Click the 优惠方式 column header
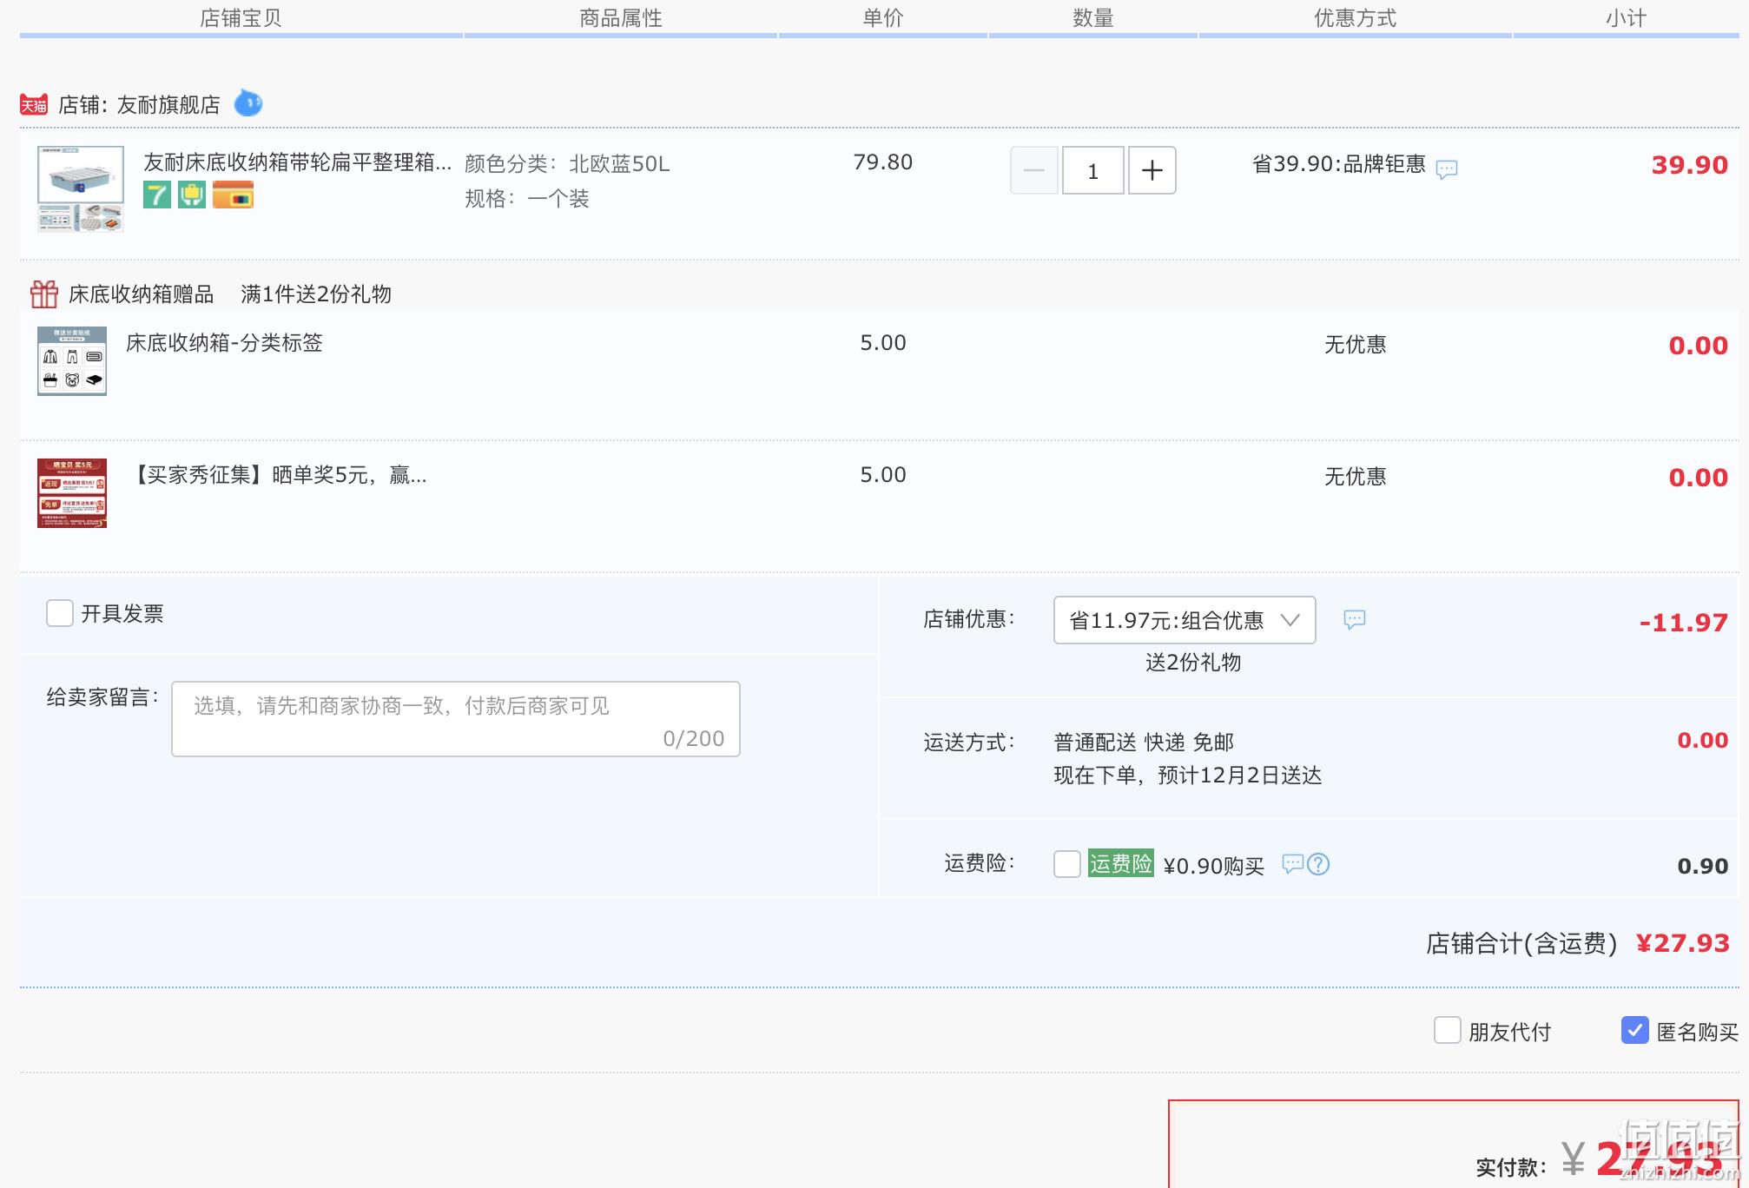The height and width of the screenshot is (1188, 1749). point(1356,18)
